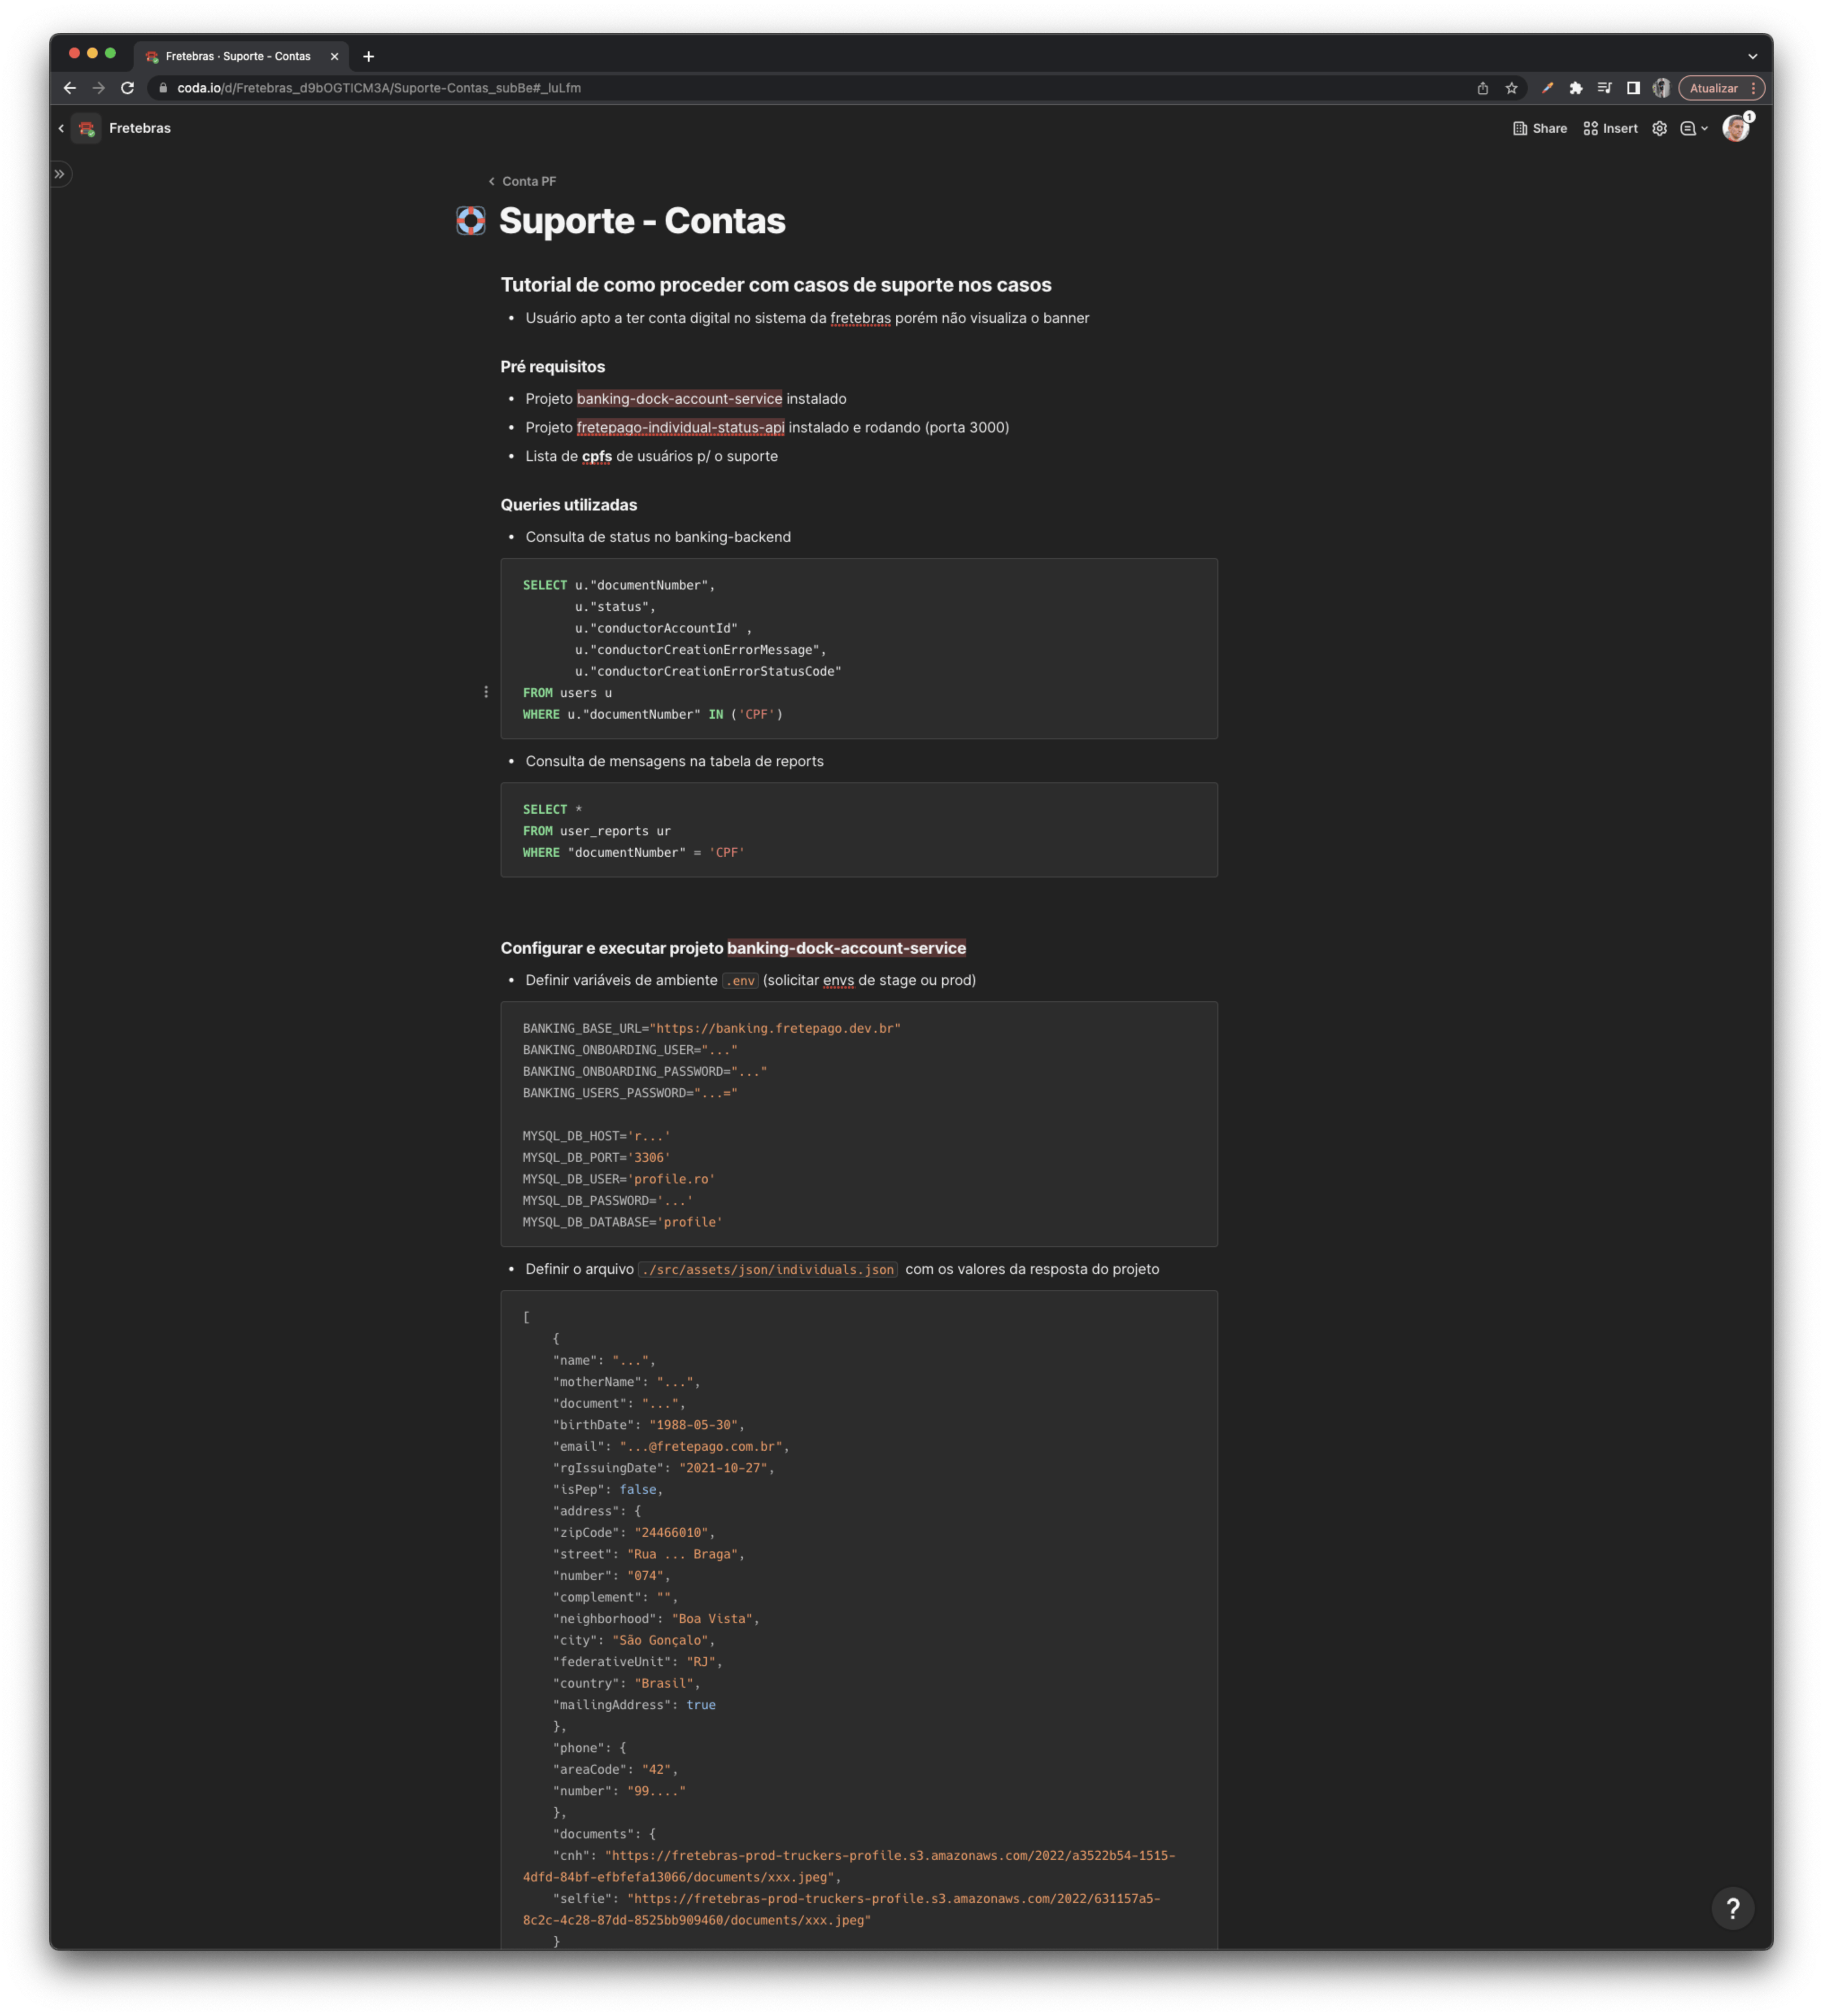Viewport: 1823px width, 2016px height.
Task: Open the comments icon
Action: pos(1688,128)
